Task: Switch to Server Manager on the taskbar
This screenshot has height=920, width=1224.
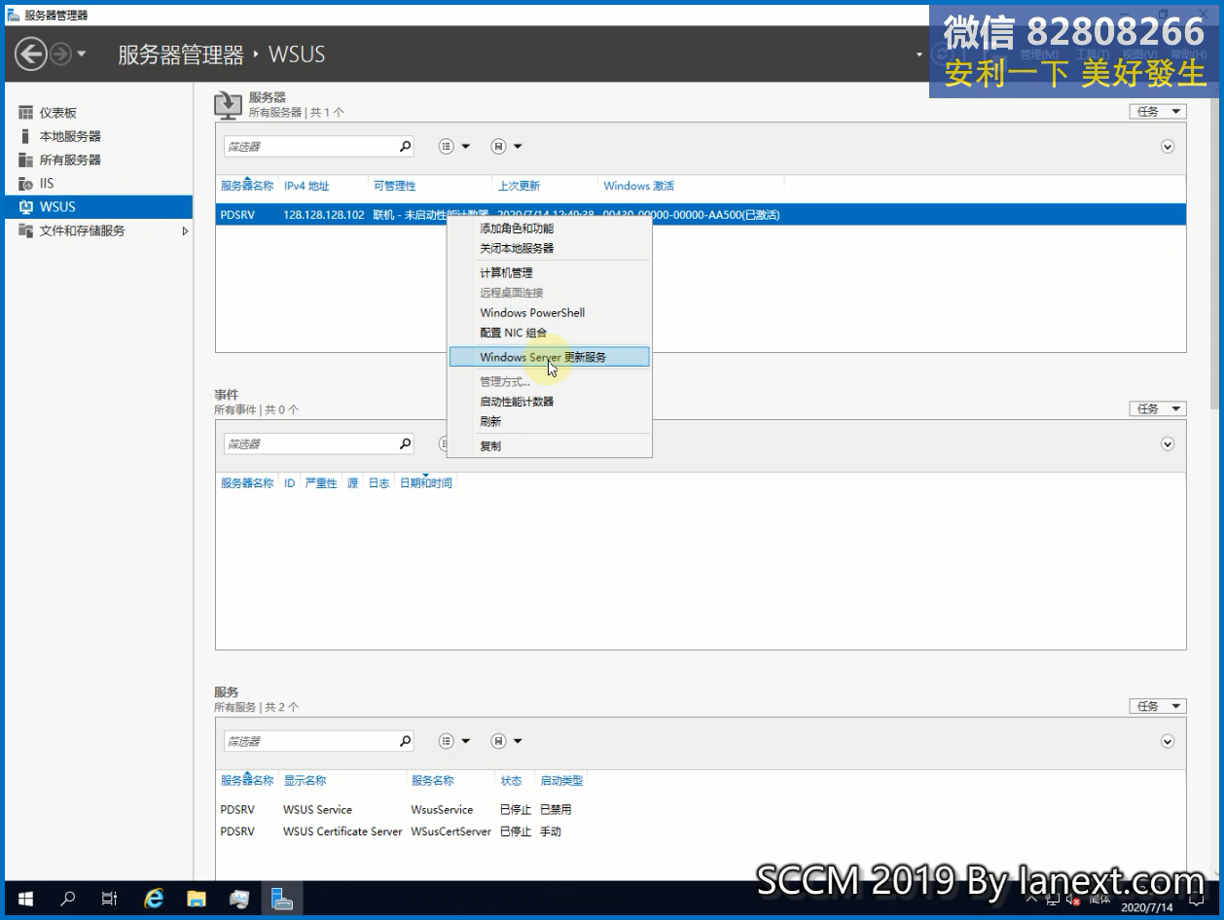Action: click(x=282, y=900)
